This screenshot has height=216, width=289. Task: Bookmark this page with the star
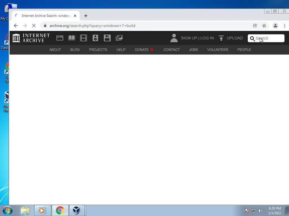pyautogui.click(x=264, y=26)
